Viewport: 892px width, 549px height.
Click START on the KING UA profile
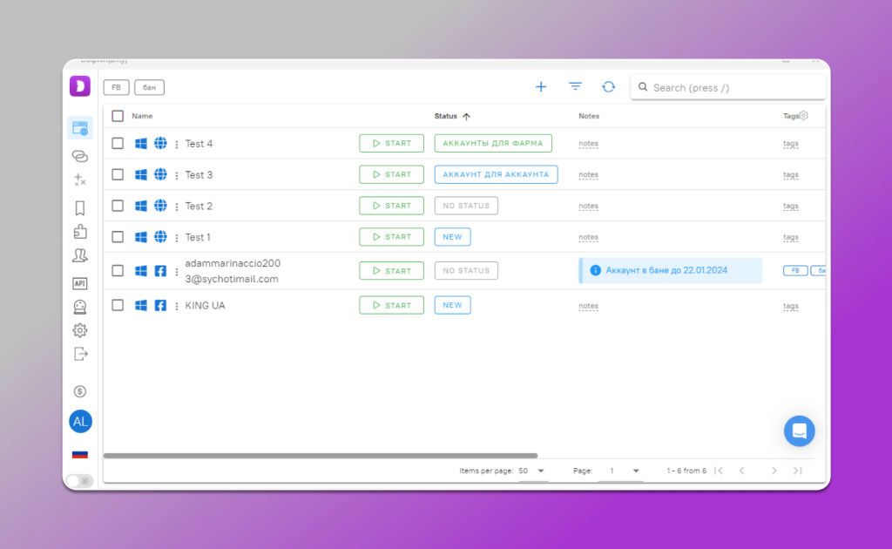(391, 305)
